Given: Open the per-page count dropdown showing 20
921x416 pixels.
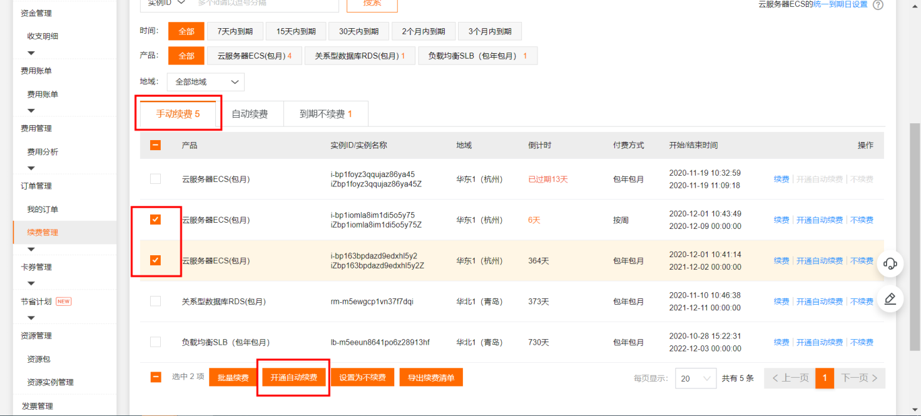Looking at the screenshot, I should coord(696,378).
